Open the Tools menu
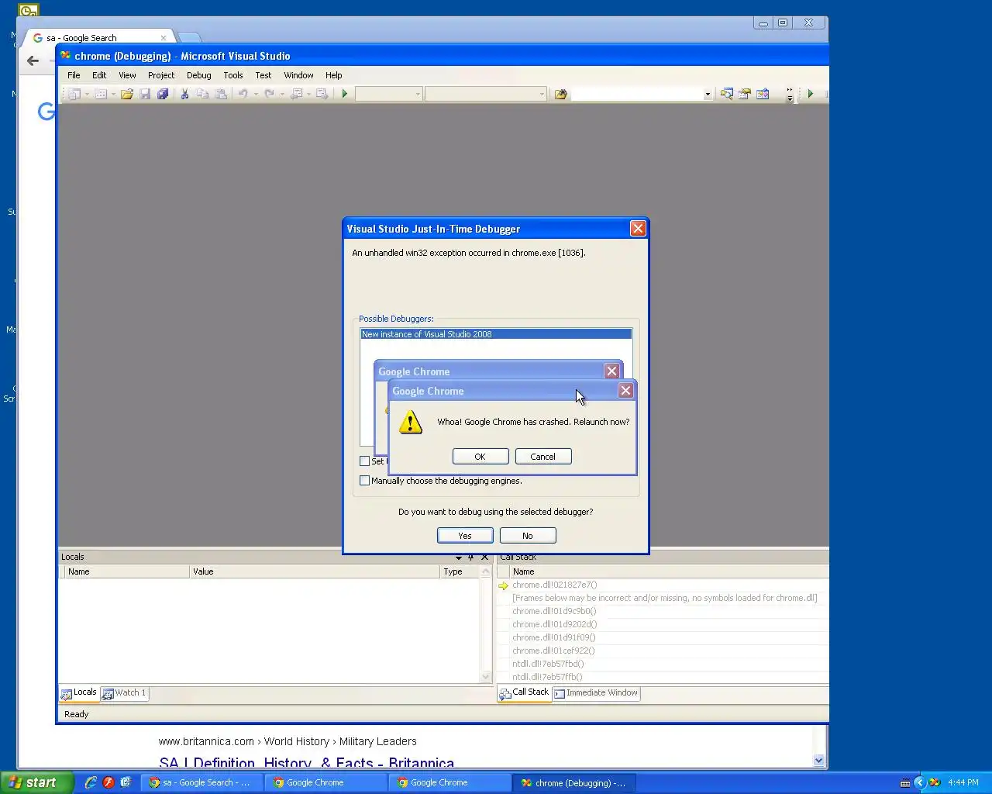This screenshot has height=794, width=992. pyautogui.click(x=233, y=75)
